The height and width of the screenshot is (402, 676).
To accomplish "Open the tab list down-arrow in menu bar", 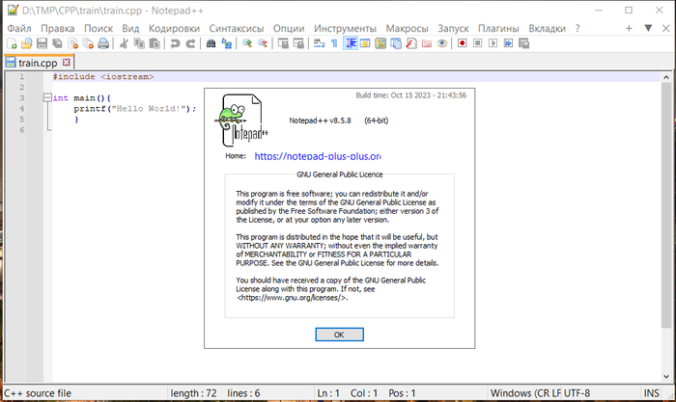I will coord(646,29).
